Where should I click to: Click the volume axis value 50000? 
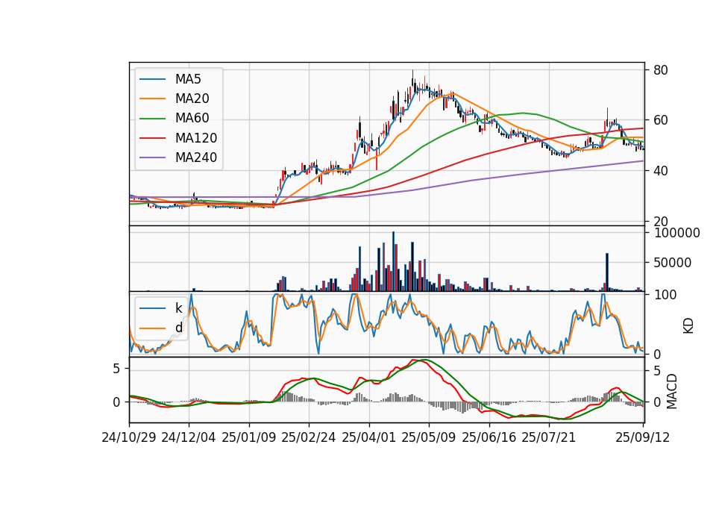673,263
